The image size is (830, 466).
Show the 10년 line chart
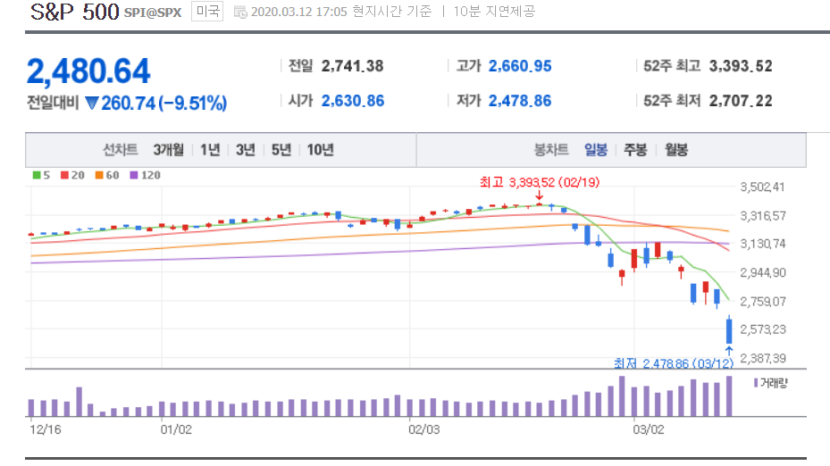320,150
